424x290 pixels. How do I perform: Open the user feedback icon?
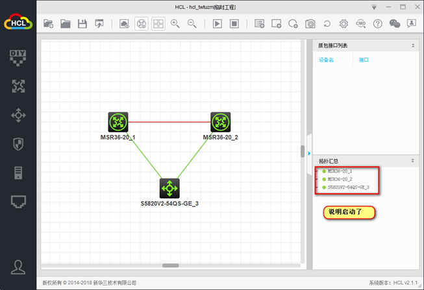[411, 24]
